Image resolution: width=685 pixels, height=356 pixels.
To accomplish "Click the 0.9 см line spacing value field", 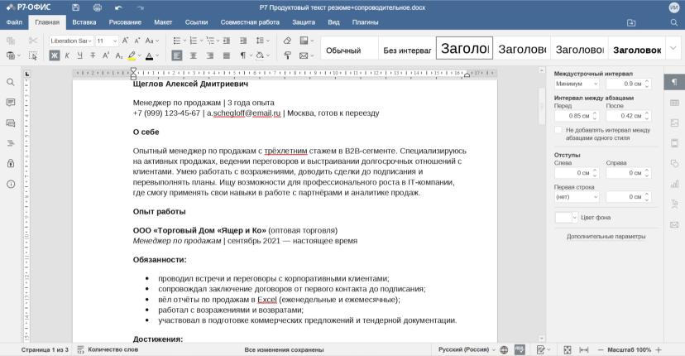I will coord(628,84).
